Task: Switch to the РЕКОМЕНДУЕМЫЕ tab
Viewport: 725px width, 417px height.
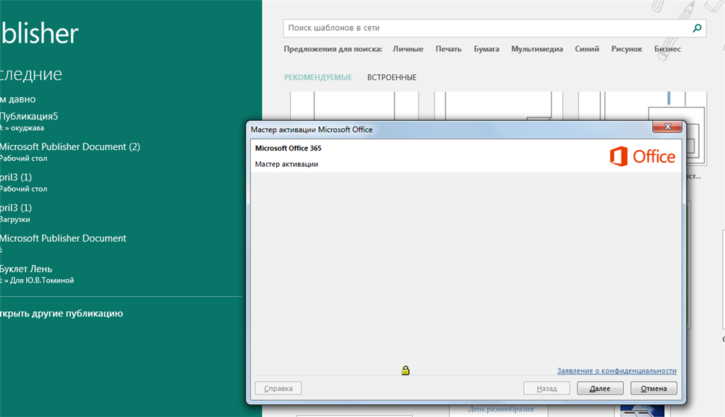Action: [318, 78]
